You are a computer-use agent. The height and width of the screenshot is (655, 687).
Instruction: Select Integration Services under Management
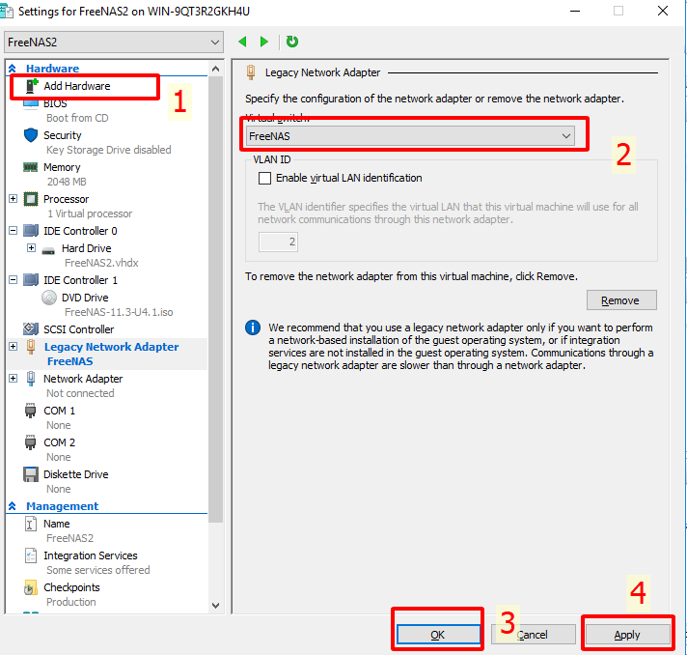tap(90, 555)
